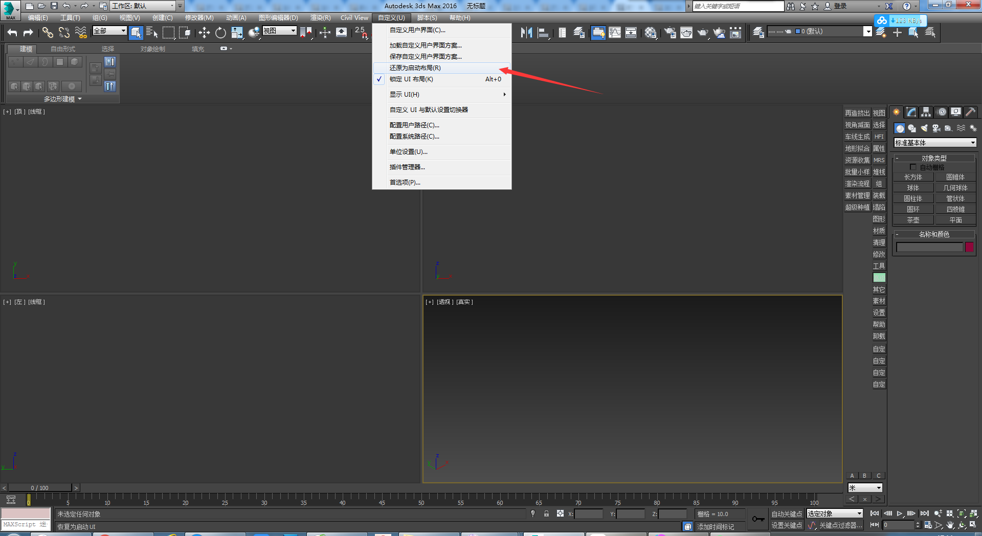Open 自定义用户界面(C)... menu item

coord(442,30)
